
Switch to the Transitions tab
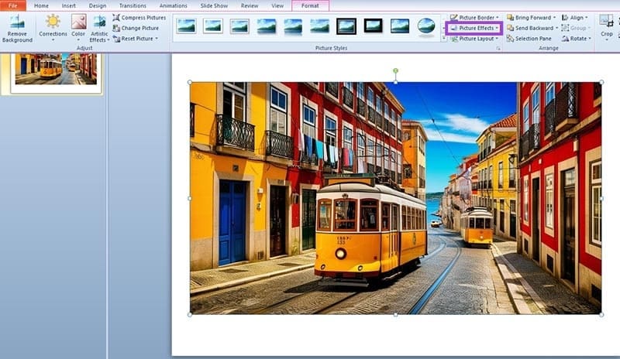click(133, 5)
